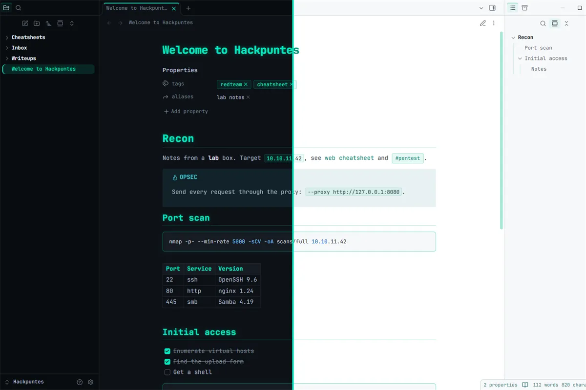Change sort order in file explorer
Viewport: 586px width, 390px height.
[48, 23]
